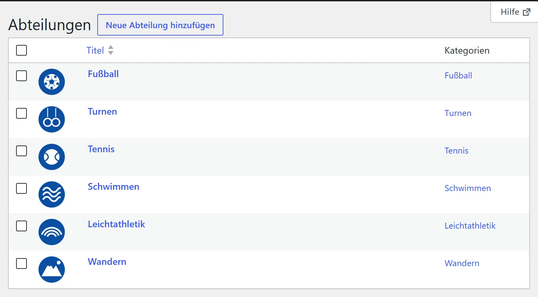This screenshot has width=538, height=297.
Task: Open the Leichtathletik title link
Action: pos(116,224)
